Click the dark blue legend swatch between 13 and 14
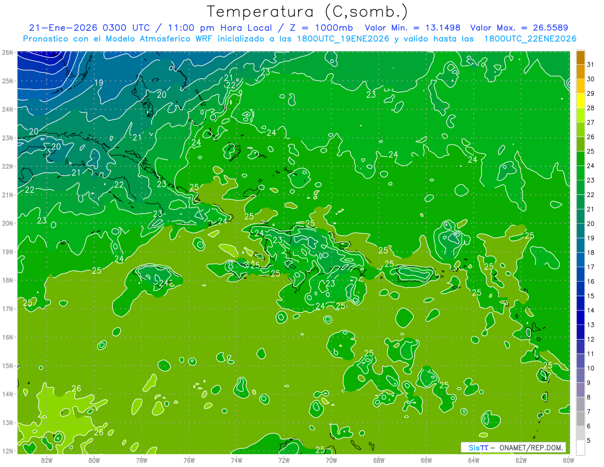The height and width of the screenshot is (467, 604). [x=580, y=317]
